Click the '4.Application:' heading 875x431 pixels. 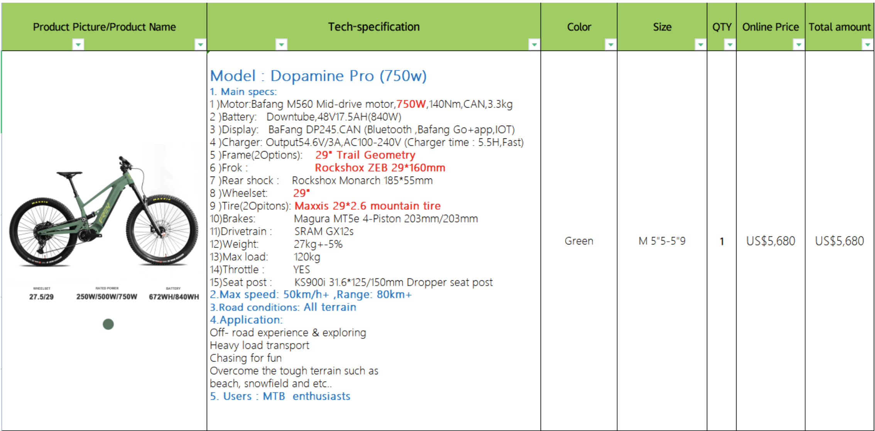246,320
